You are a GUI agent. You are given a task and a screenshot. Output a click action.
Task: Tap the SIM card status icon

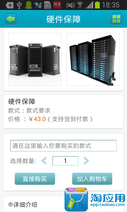(x=48, y=5)
